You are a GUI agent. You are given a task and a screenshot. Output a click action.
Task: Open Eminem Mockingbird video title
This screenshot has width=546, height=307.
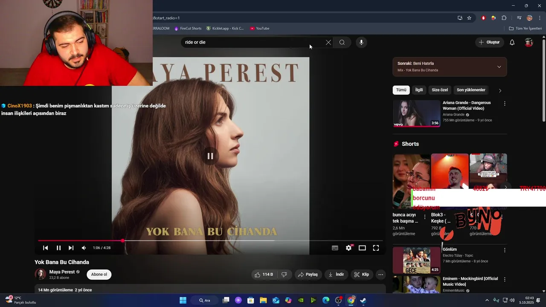point(470,281)
